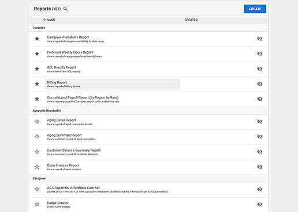
Task: Open the ADL Results Report
Action: (x=61, y=67)
